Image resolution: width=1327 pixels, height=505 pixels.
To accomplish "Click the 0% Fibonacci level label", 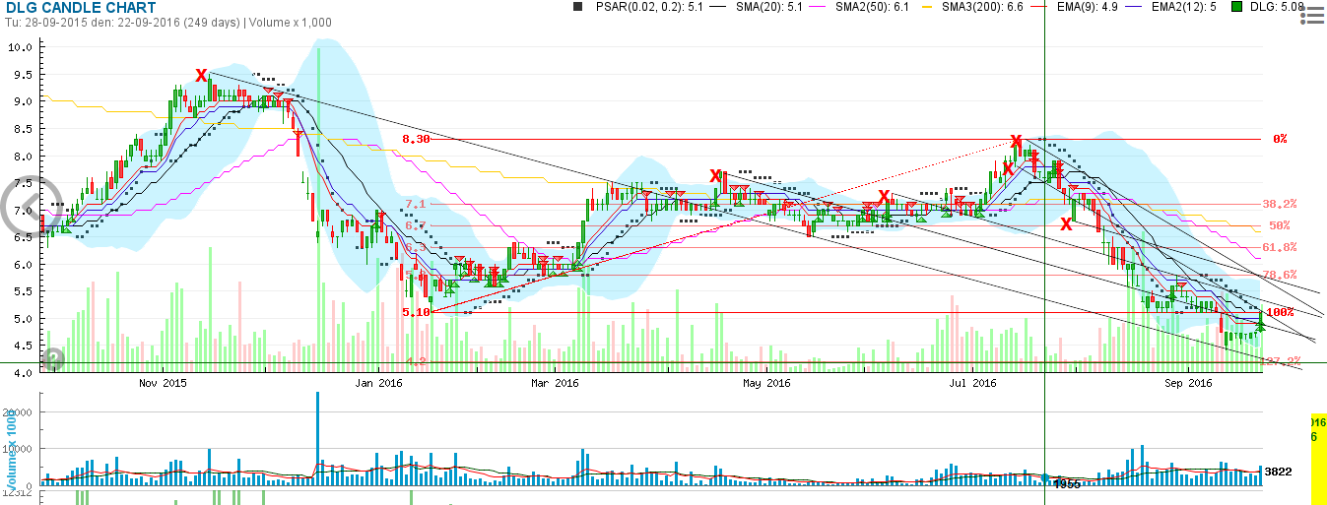I will (x=1280, y=140).
